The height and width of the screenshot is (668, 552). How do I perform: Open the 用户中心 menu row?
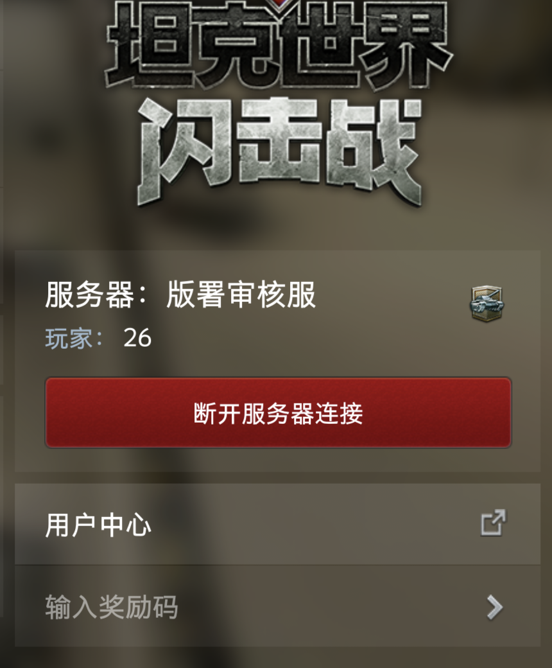click(277, 524)
